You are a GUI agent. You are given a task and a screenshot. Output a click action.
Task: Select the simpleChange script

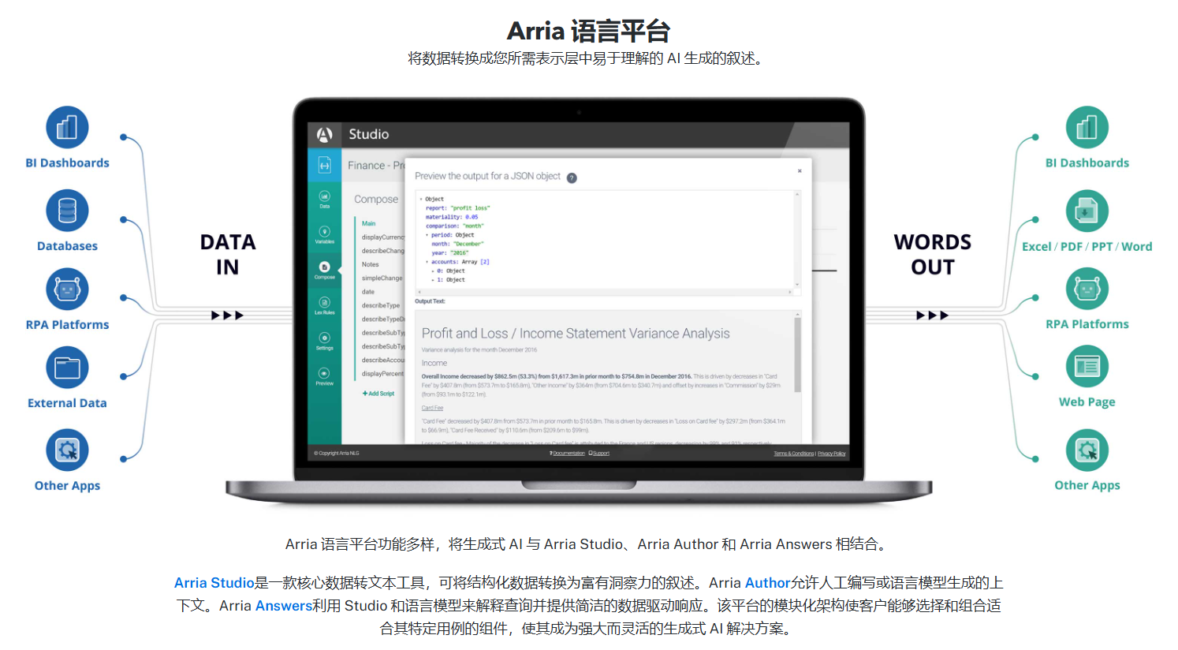[382, 278]
